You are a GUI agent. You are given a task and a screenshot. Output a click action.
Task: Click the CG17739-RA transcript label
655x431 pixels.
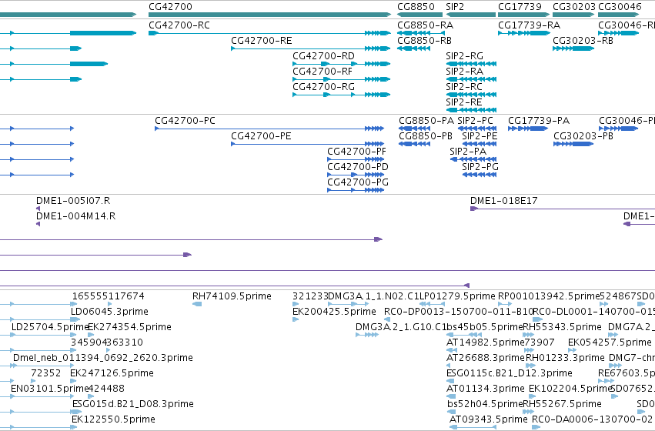pos(530,25)
